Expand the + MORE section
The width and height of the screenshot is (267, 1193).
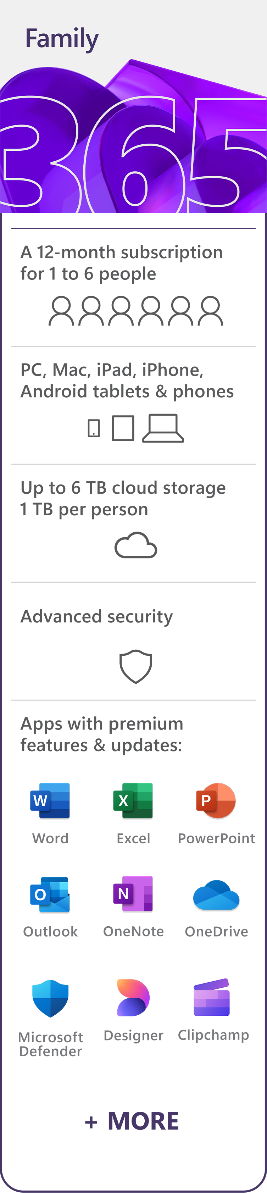tap(132, 1121)
